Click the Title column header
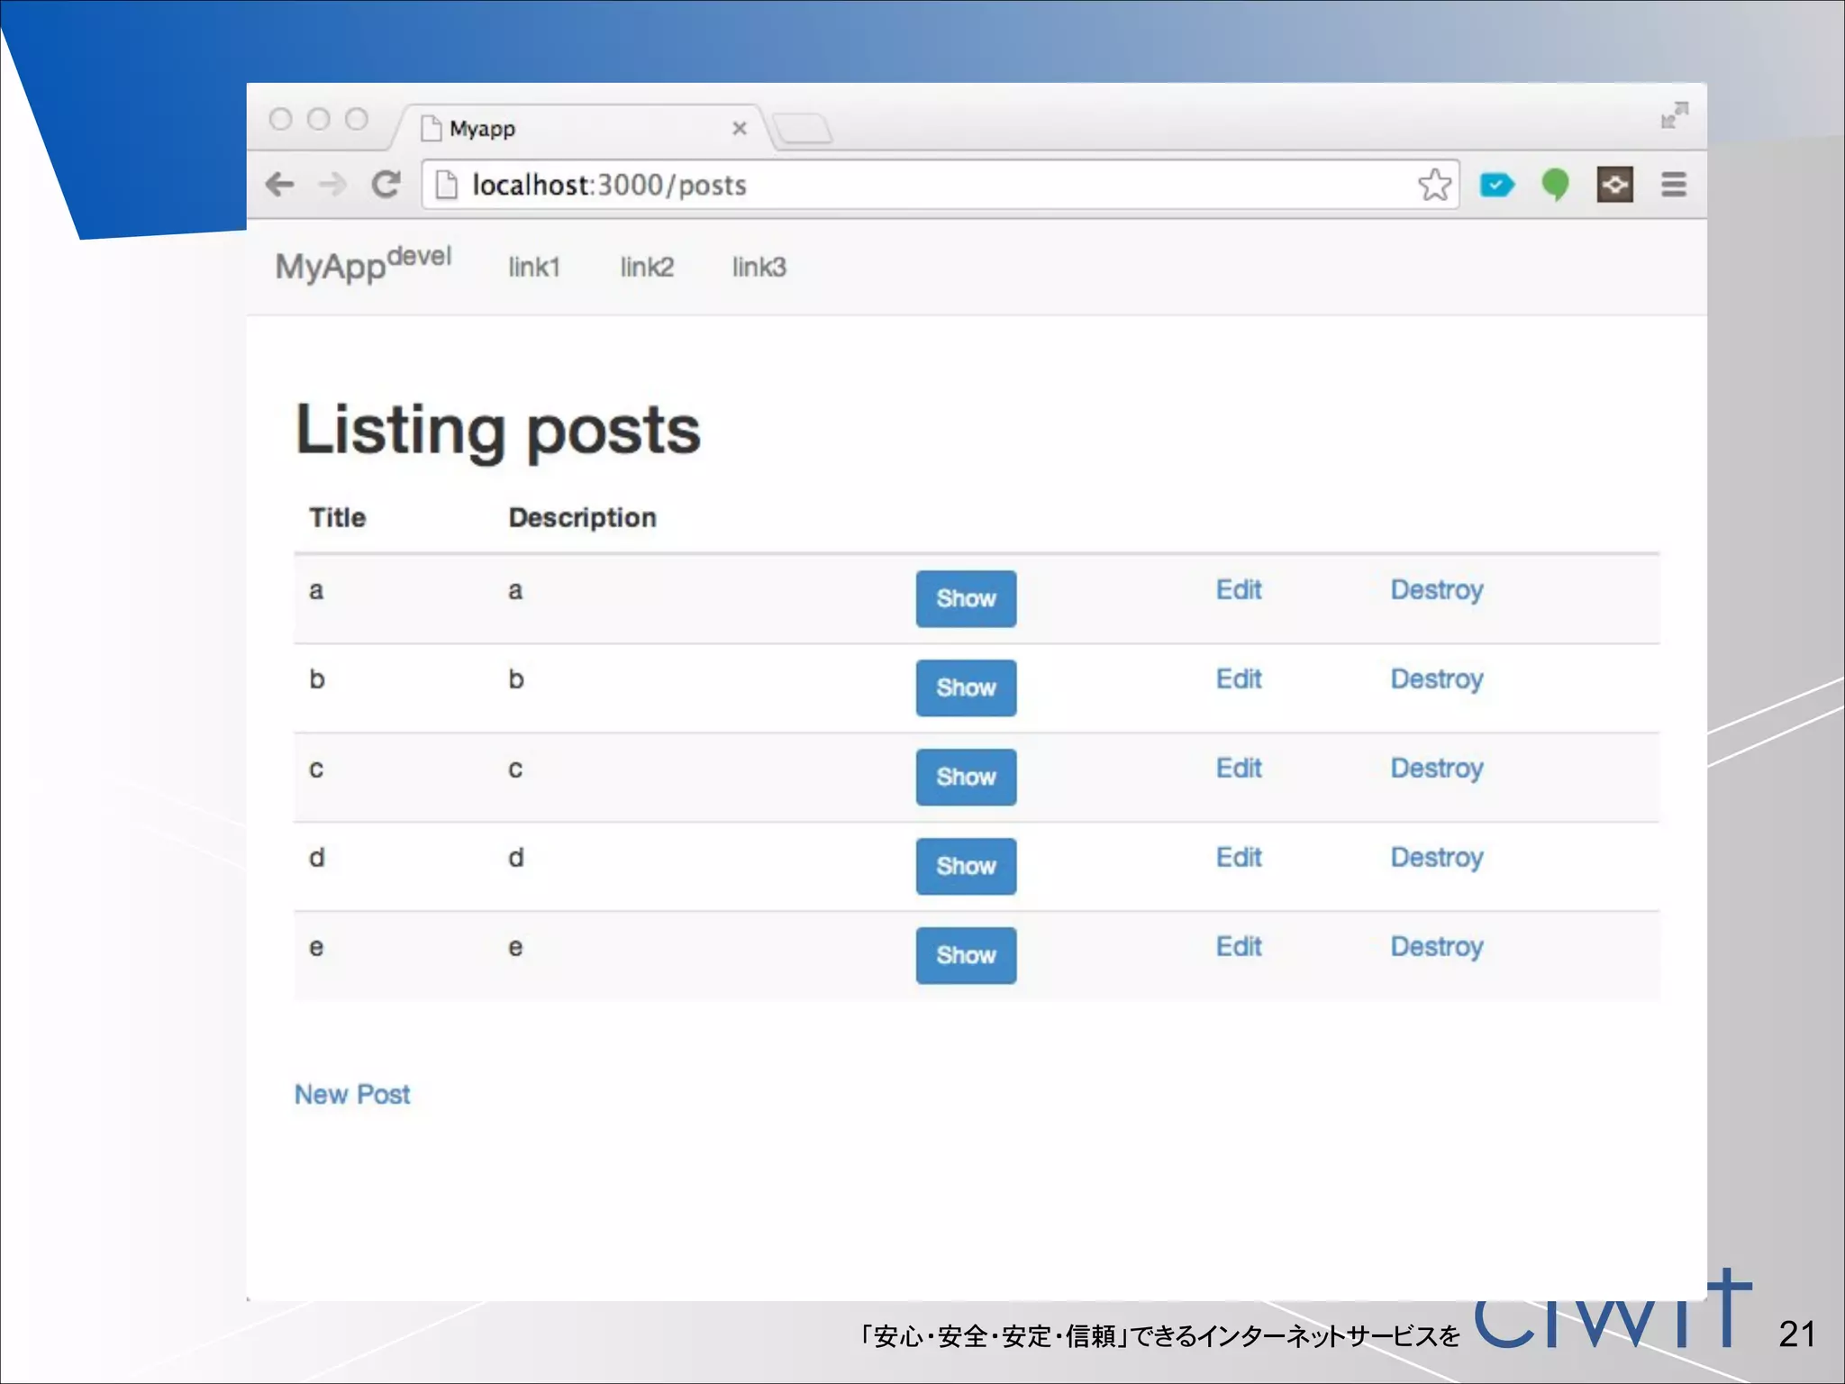 pos(338,517)
